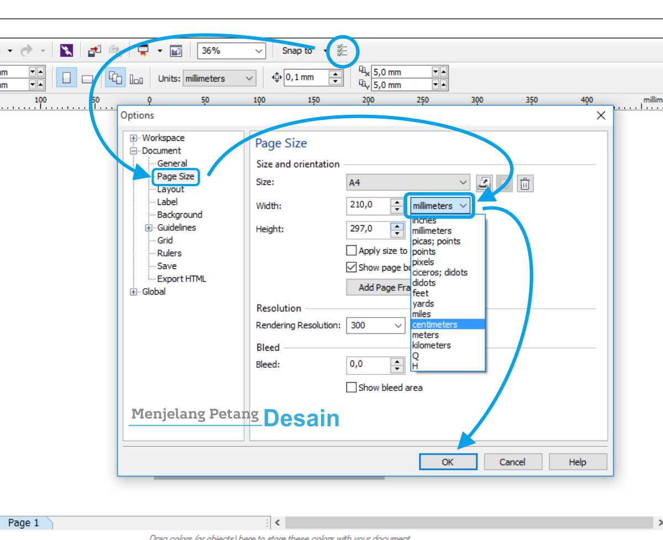Screen dimensions: 663x540
Task: Enable the Show bleed area checkbox
Action: (x=352, y=388)
